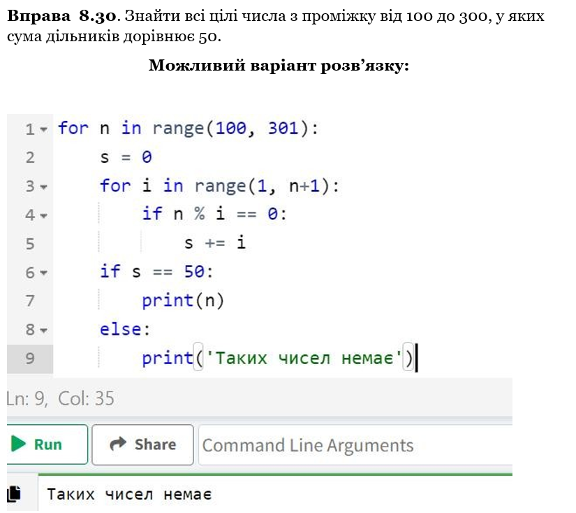Collapse the fold arrow on line 6
Image resolution: width=576 pixels, height=513 pixels.
click(44, 273)
